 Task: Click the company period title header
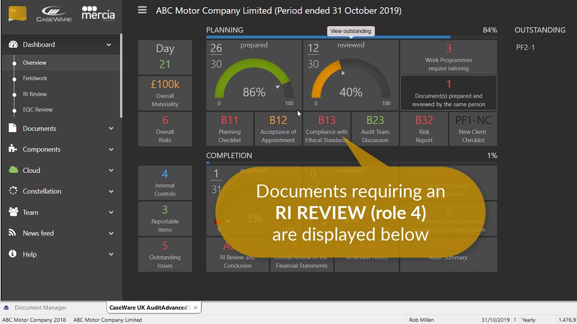click(x=279, y=10)
